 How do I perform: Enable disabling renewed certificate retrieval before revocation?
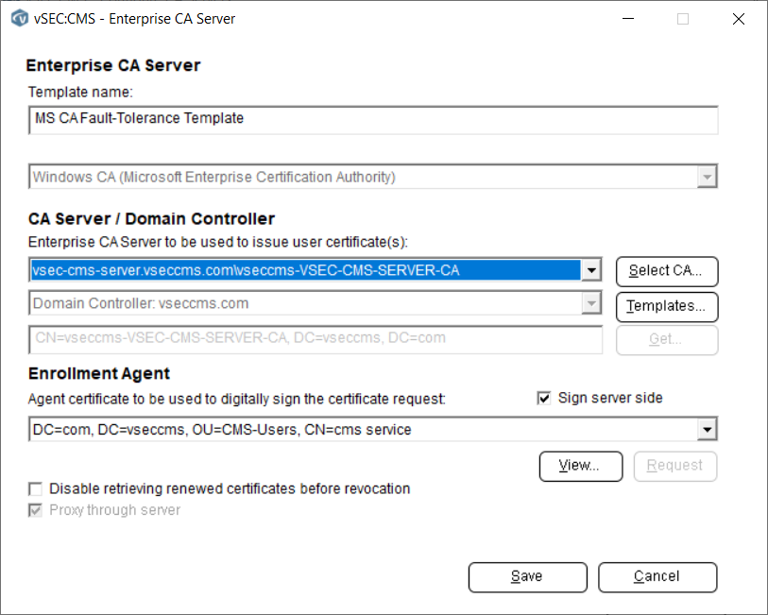[x=35, y=488]
